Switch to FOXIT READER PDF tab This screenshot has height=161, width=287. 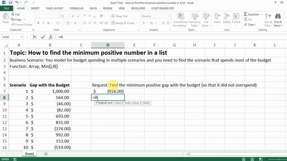(x=162, y=8)
